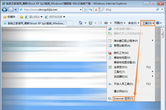This screenshot has height=110, width=166.
Task: Click the Add to favorites bar star icon
Action: 22,17
